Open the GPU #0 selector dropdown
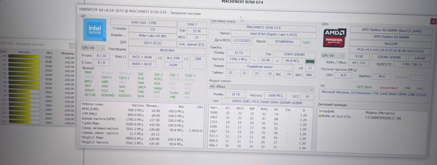 tap(333, 55)
